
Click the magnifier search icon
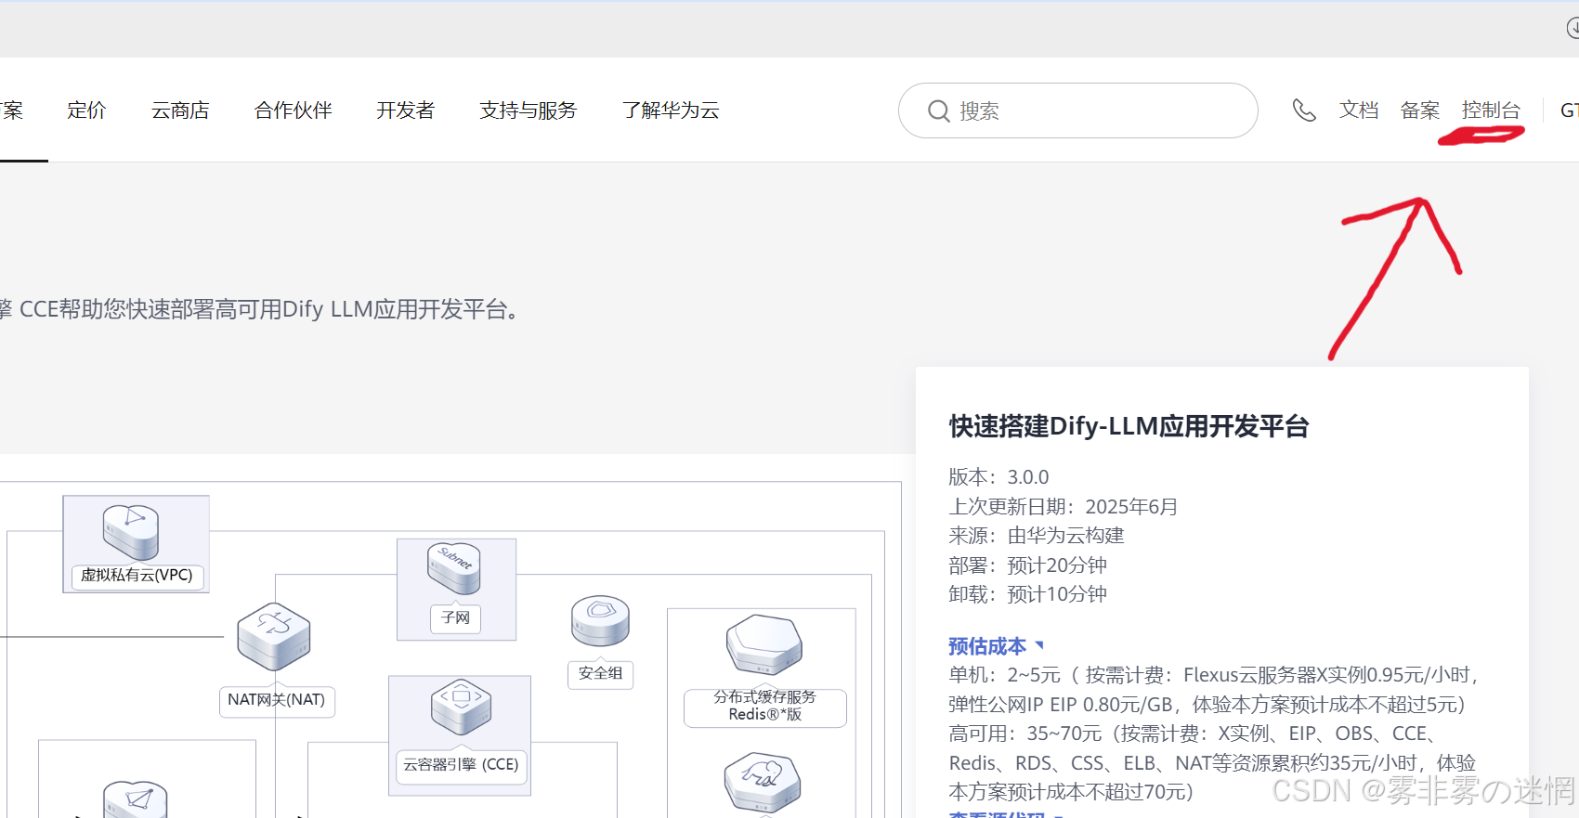939,111
